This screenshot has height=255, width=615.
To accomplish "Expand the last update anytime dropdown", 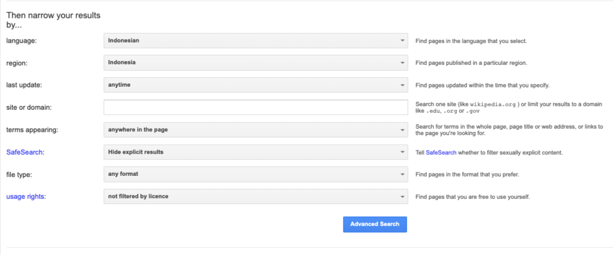I will (x=255, y=85).
